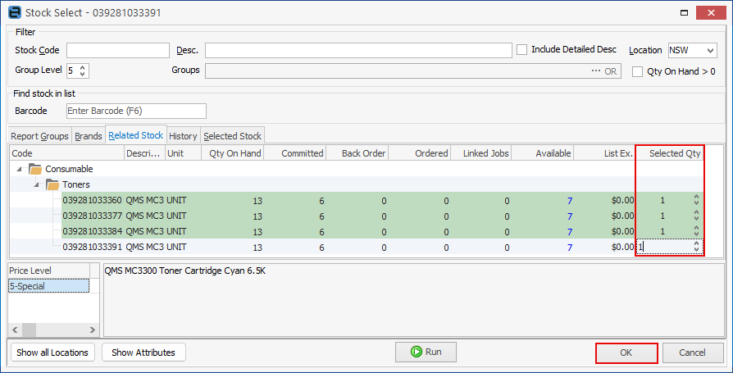The height and width of the screenshot is (373, 733).
Task: Click the Group Level stepper arrows
Action: point(83,71)
